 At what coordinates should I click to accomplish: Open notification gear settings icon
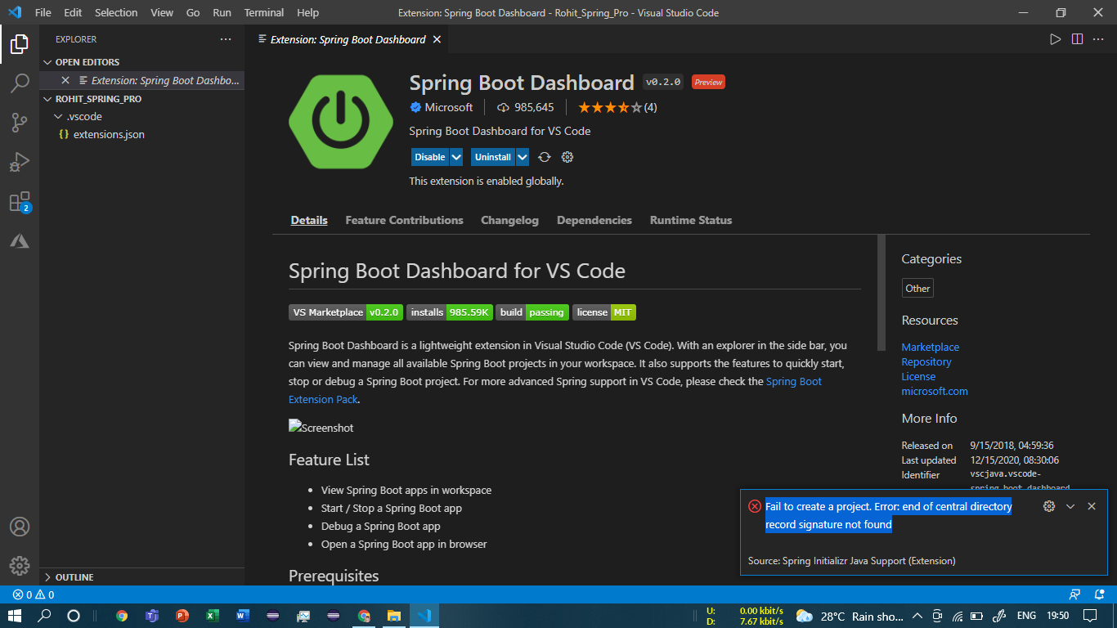pos(1049,506)
